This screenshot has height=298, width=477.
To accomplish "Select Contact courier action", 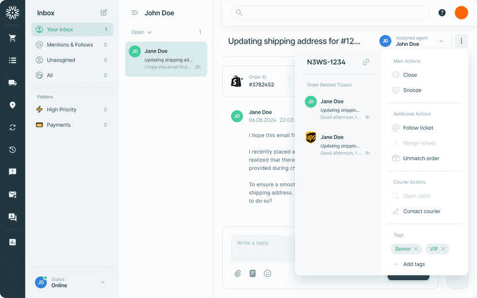I will coord(421,211).
